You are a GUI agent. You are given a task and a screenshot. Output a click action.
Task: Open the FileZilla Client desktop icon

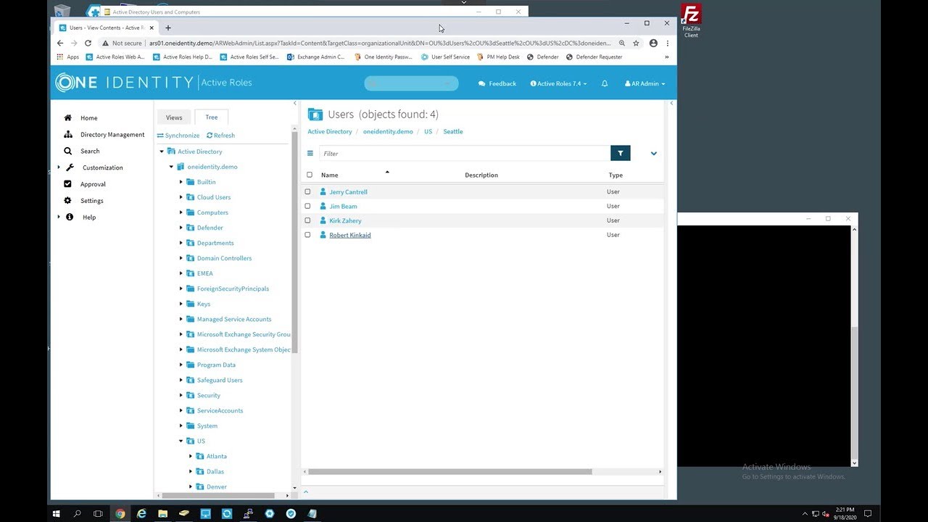coord(691,20)
